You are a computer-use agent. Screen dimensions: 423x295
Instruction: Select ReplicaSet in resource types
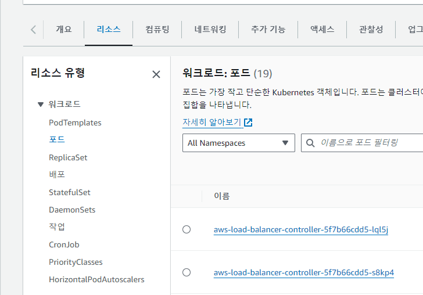tap(68, 157)
